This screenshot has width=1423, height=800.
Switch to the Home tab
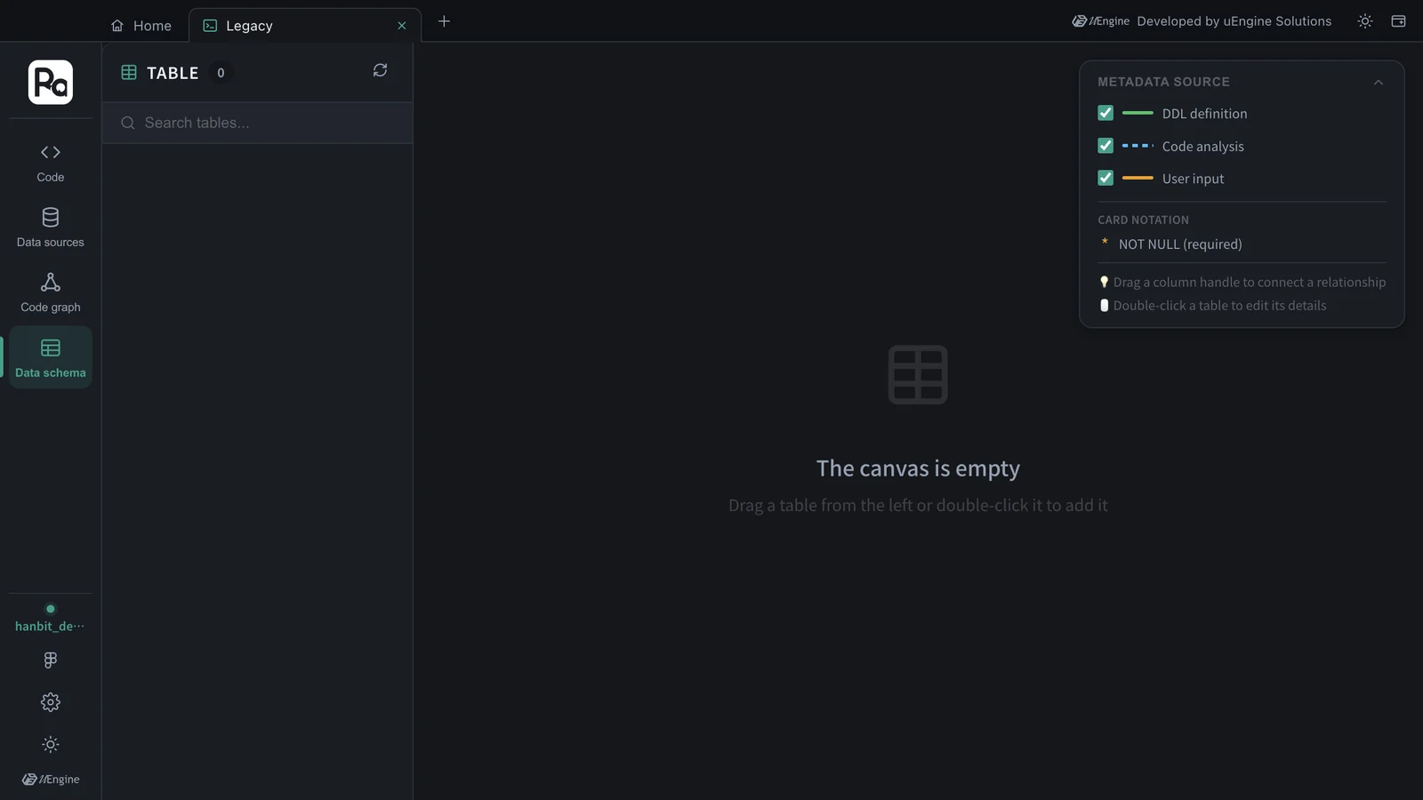[141, 26]
